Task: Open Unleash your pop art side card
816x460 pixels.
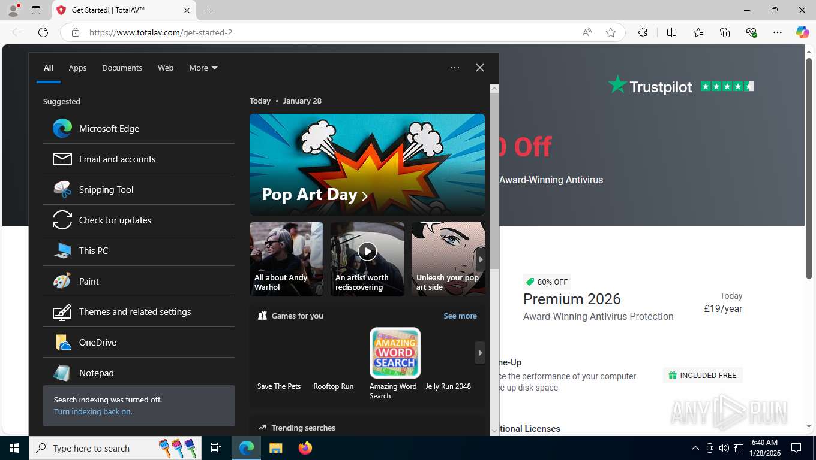Action: (x=448, y=259)
